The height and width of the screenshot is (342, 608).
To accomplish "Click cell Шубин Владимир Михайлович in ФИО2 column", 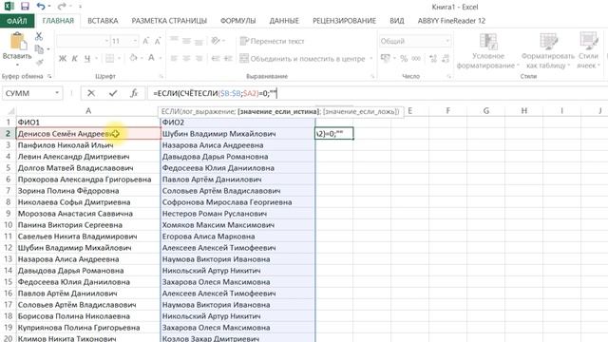I will [x=237, y=134].
